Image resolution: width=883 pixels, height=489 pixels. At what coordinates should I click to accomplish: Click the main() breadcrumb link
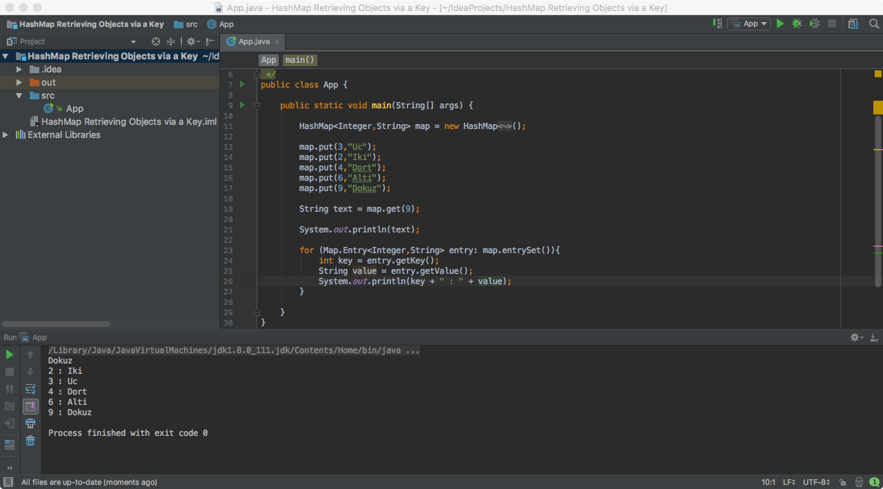tap(299, 60)
